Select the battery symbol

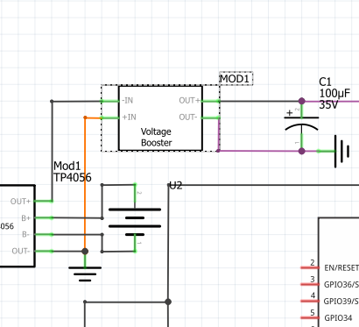point(135,218)
